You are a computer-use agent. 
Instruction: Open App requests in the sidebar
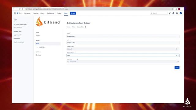pos(17,35)
